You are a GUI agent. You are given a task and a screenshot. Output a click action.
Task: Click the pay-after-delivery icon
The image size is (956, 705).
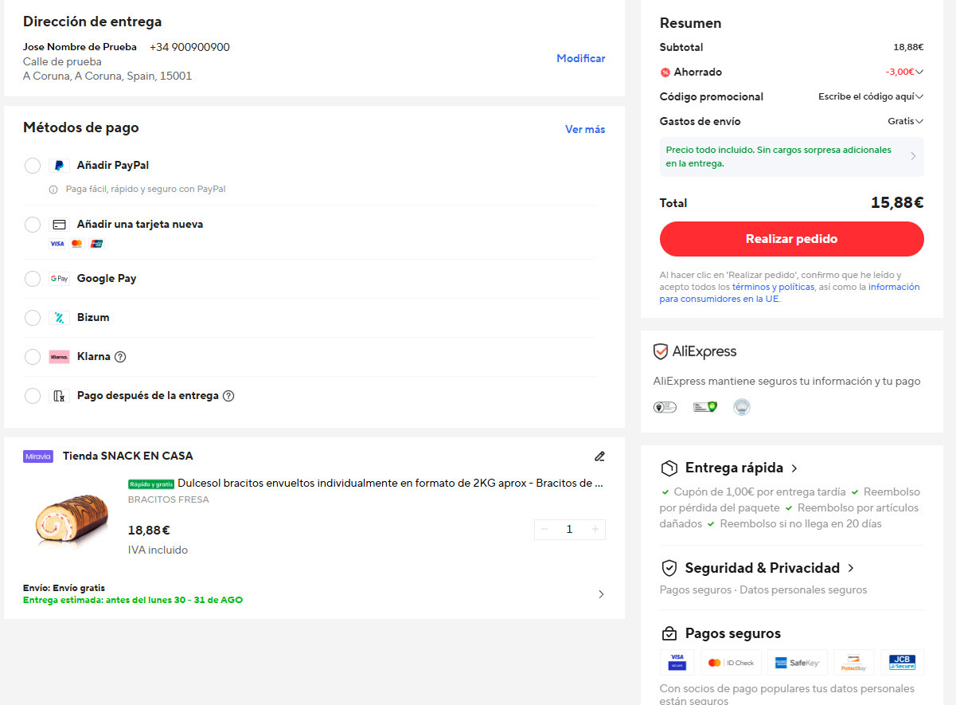pos(59,396)
